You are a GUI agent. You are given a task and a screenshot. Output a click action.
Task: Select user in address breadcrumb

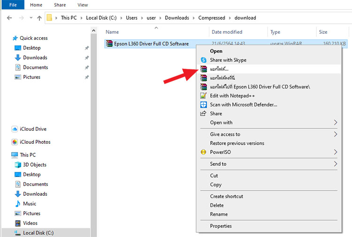tap(151, 18)
